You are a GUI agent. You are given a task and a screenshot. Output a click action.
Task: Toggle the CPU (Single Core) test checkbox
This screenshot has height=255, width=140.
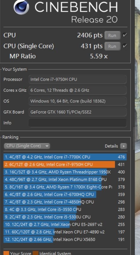(x=125, y=46)
